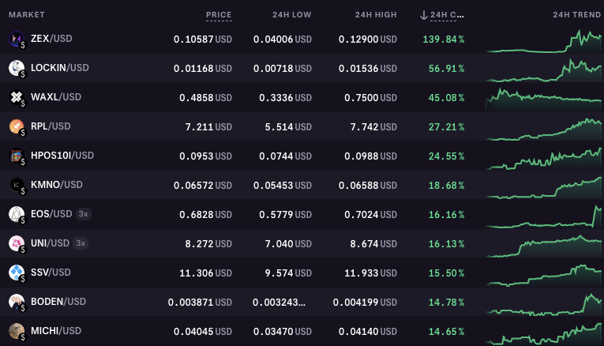
Task: Open the BODEN/USD market
Action: tap(58, 302)
